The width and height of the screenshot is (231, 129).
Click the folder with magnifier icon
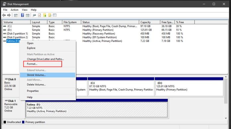pyautogui.click(x=50, y=15)
